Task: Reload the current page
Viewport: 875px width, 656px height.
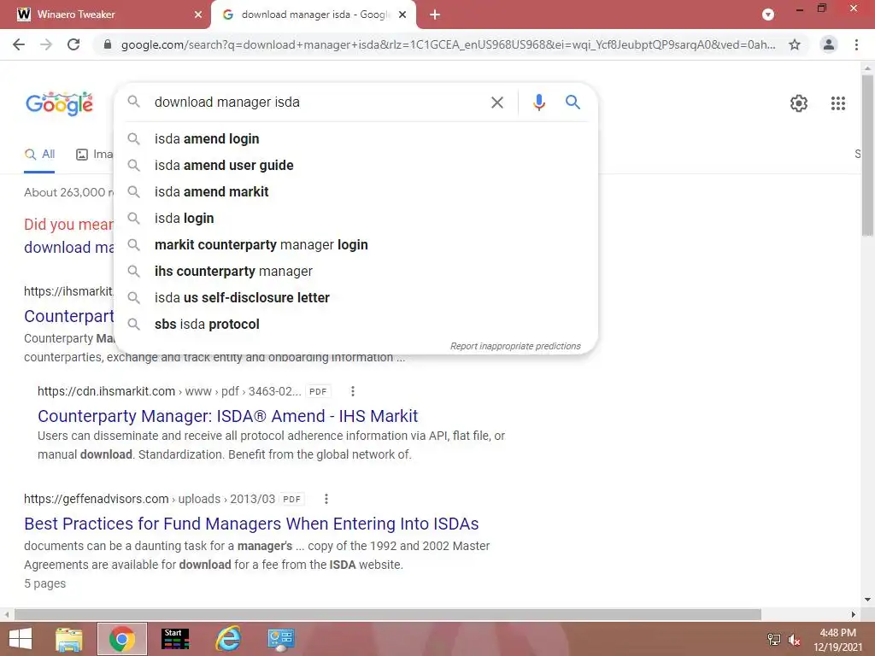Action: tap(73, 44)
